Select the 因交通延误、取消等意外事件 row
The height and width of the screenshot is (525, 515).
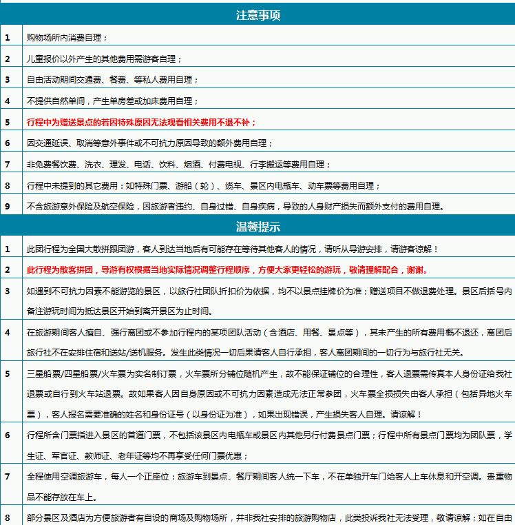tap(149, 143)
